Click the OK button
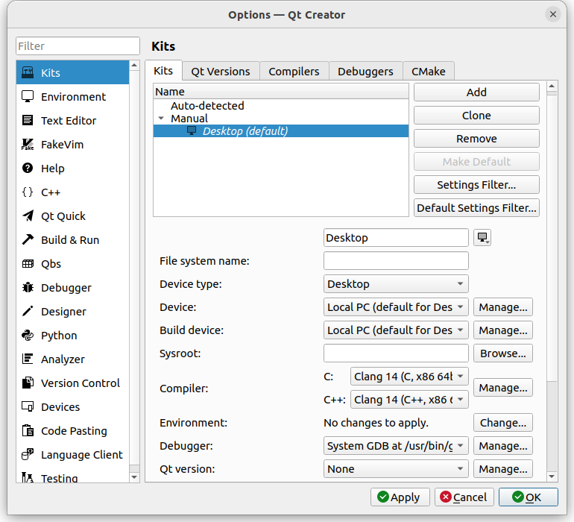 point(529,497)
